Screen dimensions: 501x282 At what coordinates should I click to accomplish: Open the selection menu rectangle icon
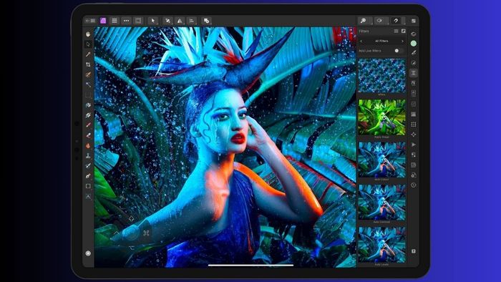pos(138,21)
